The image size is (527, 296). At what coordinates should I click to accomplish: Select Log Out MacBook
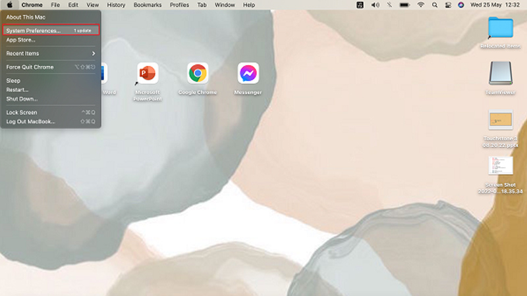point(51,122)
